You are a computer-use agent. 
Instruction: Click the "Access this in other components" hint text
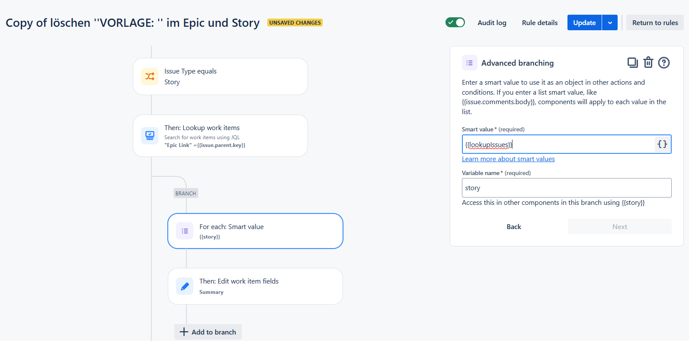(553, 203)
